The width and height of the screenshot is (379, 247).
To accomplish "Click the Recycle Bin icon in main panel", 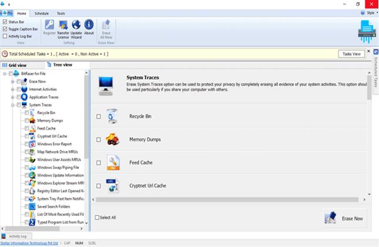I will tap(112, 116).
